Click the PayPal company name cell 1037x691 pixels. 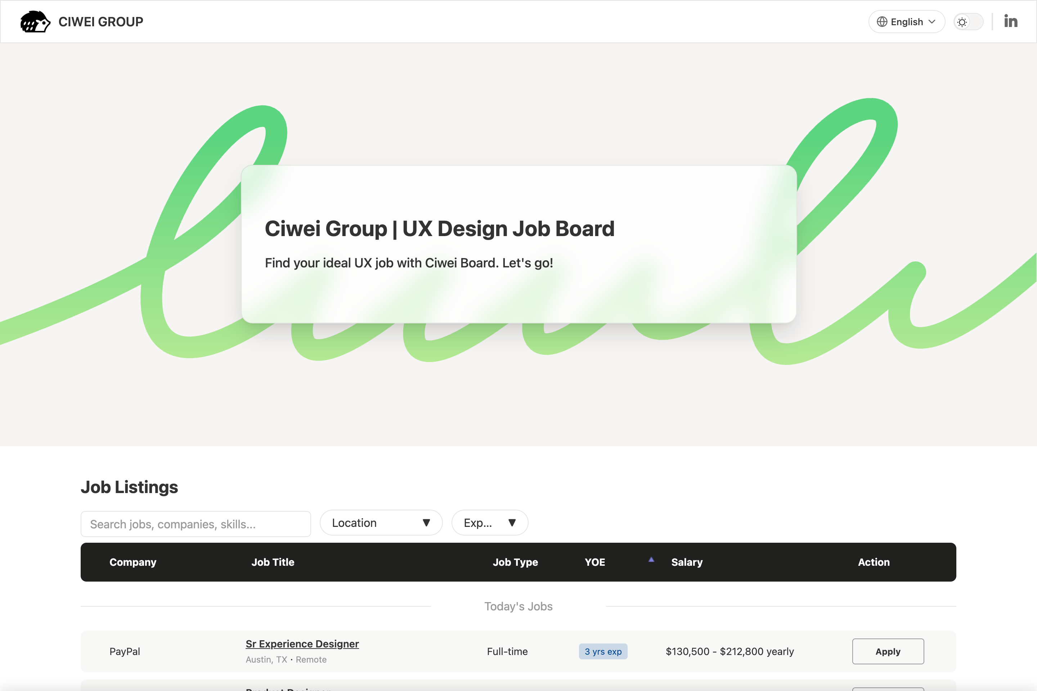125,651
